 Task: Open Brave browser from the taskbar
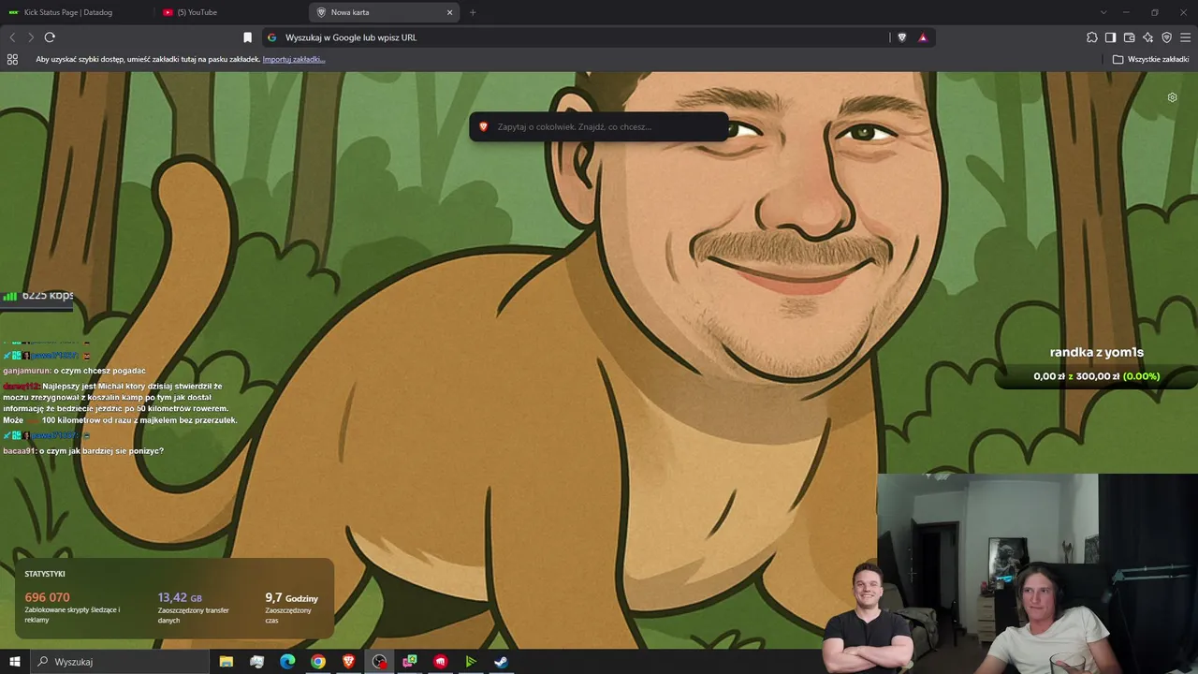349,662
